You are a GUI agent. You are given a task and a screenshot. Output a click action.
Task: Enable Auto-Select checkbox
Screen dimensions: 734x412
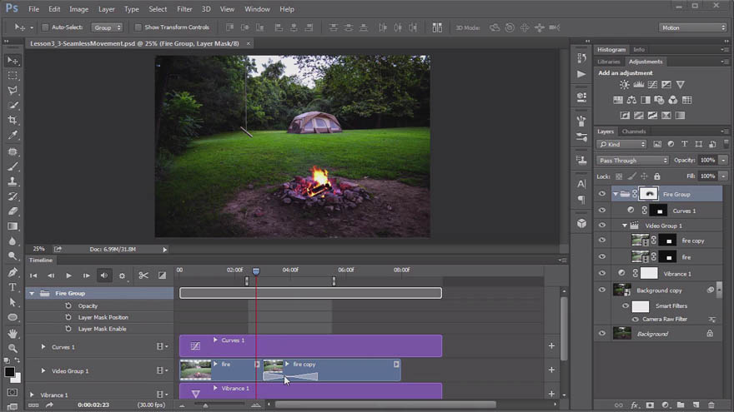pyautogui.click(x=45, y=27)
